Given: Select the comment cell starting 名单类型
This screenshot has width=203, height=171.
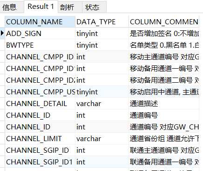Looking at the screenshot, I should click(x=164, y=45).
